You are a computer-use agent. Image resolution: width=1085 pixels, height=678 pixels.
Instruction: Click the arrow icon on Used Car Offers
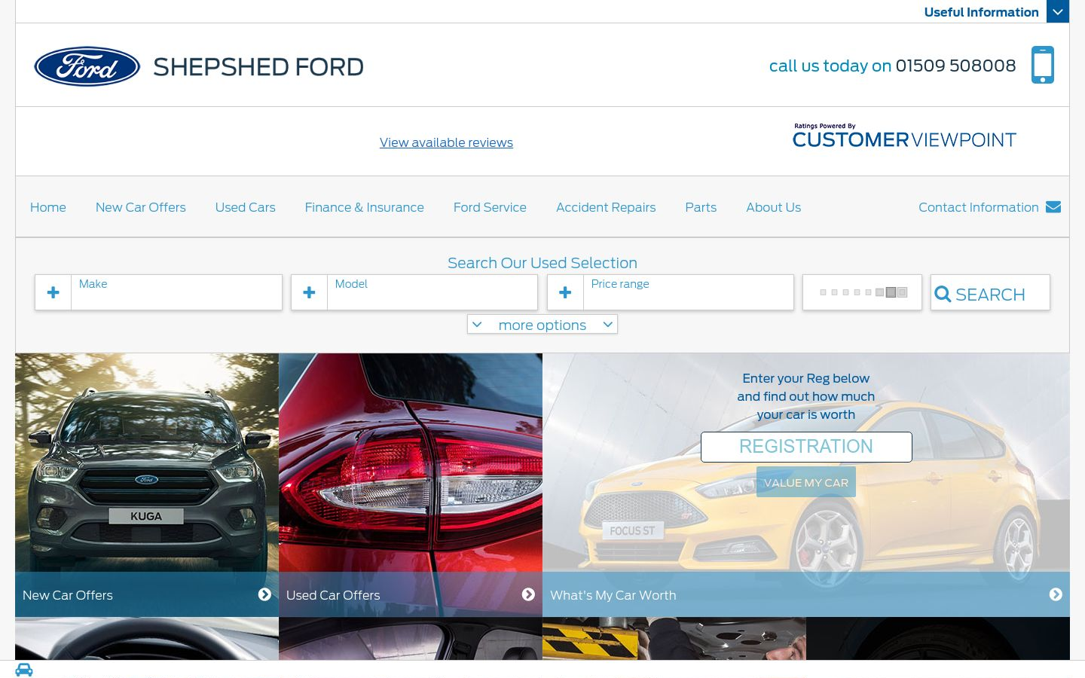(528, 594)
